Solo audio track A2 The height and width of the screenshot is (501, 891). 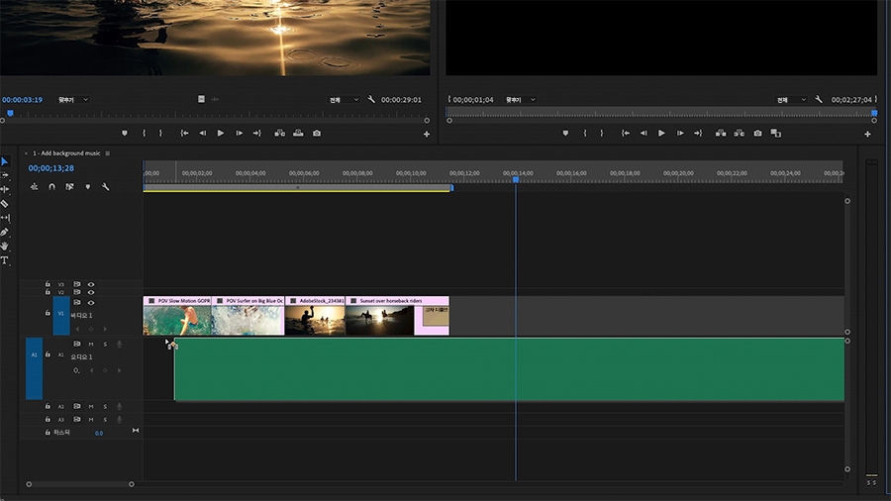tap(105, 406)
